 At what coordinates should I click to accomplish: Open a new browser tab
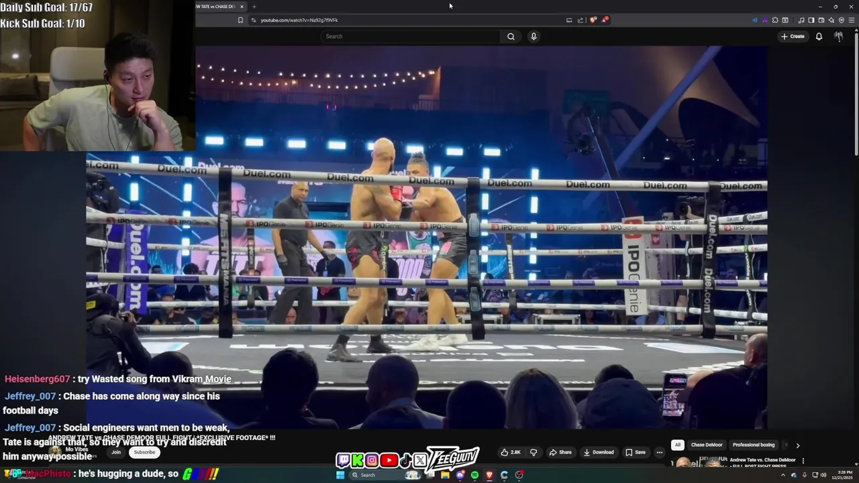pos(254,7)
